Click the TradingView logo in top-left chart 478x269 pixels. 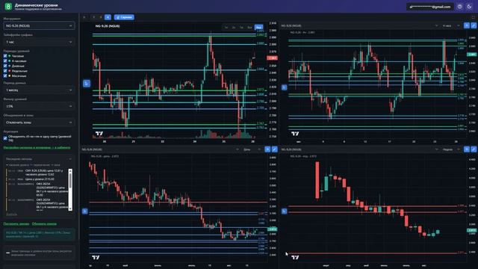[99, 134]
